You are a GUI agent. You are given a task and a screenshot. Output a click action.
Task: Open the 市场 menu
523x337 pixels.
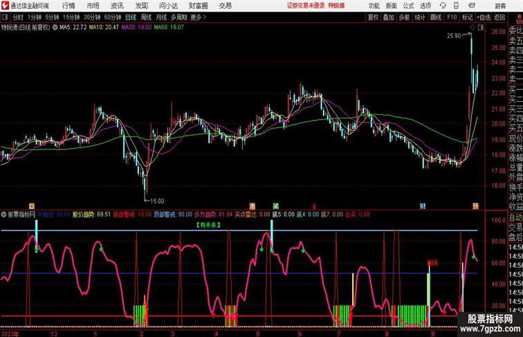pyautogui.click(x=93, y=6)
